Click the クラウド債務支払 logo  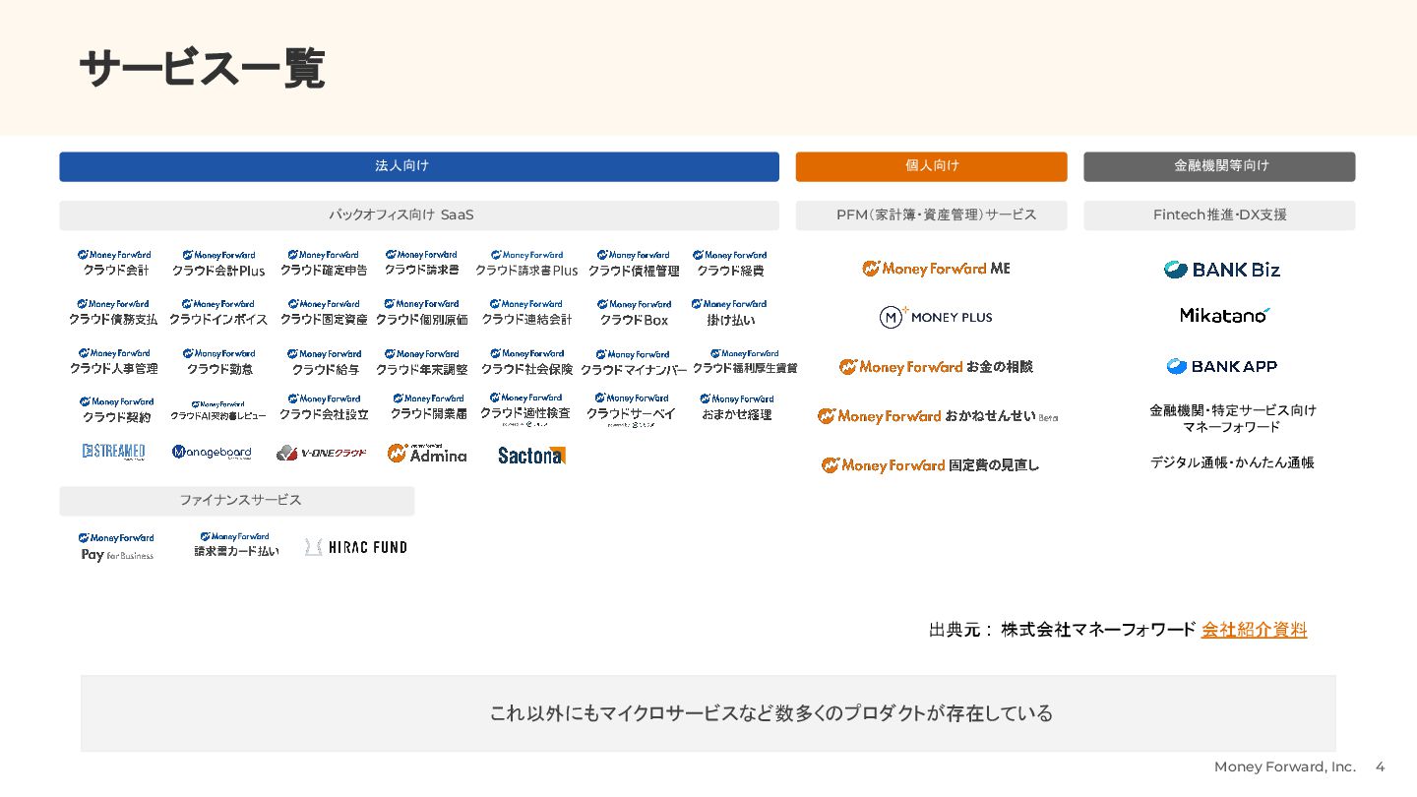pyautogui.click(x=113, y=312)
